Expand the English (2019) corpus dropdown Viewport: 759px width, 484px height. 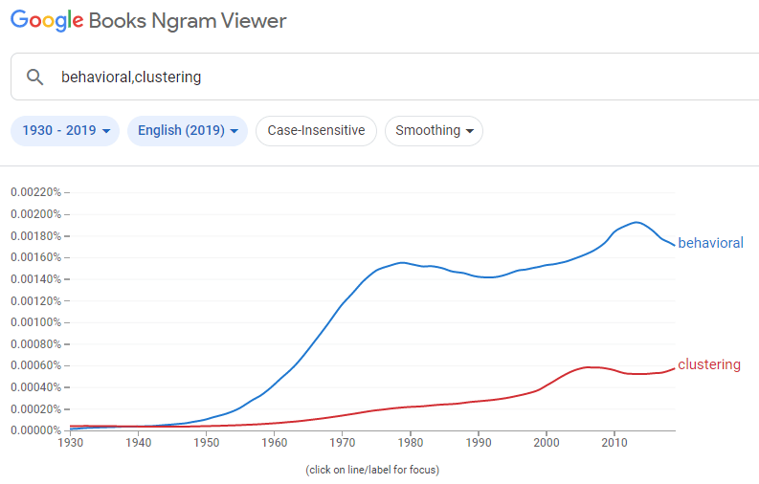pos(187,131)
